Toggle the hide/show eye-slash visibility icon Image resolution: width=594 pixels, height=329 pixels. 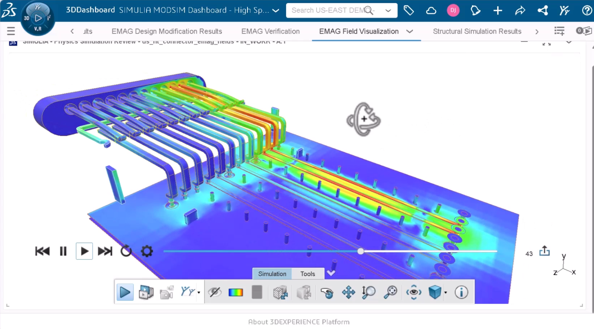pos(215,292)
